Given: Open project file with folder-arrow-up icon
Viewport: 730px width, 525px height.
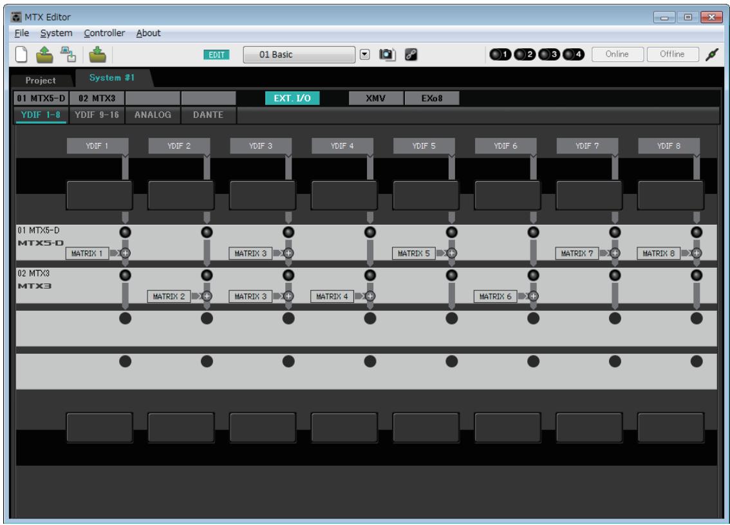Looking at the screenshot, I should 44,55.
